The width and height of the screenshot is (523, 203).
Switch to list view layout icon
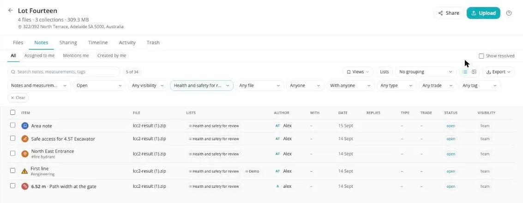(x=465, y=72)
